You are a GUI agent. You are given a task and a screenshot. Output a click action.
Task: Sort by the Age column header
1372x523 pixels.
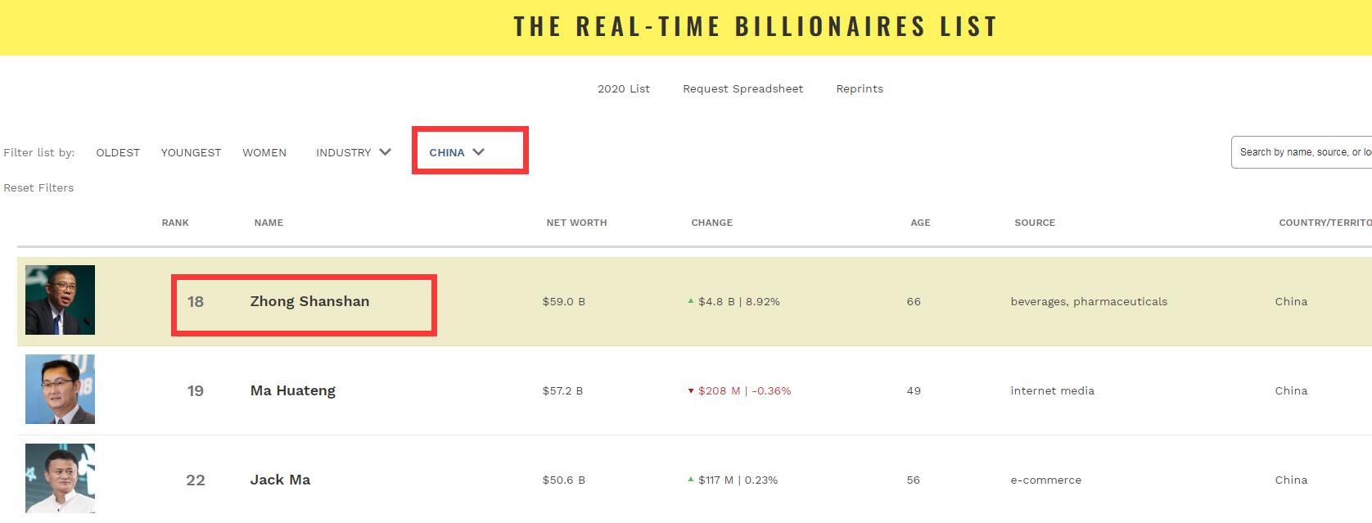click(x=920, y=223)
